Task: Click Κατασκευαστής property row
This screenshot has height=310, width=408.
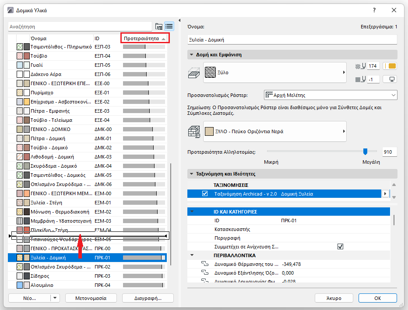Action: (288, 229)
